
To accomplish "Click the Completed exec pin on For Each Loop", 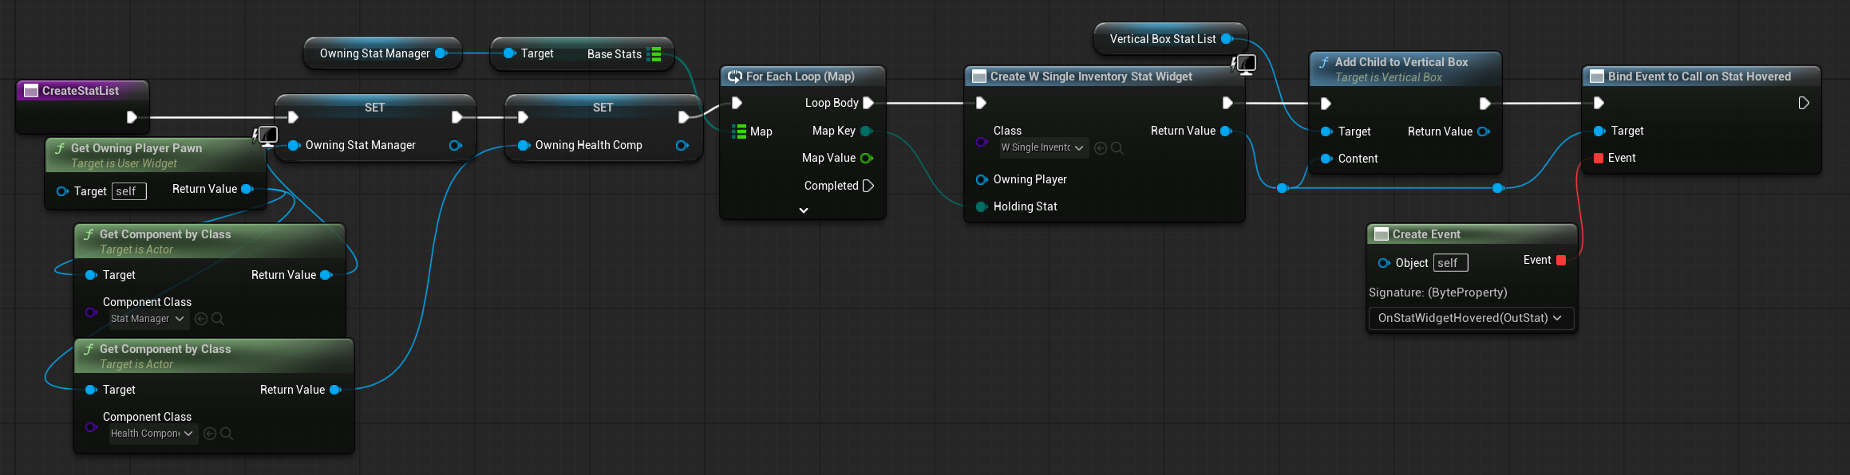I will [868, 186].
